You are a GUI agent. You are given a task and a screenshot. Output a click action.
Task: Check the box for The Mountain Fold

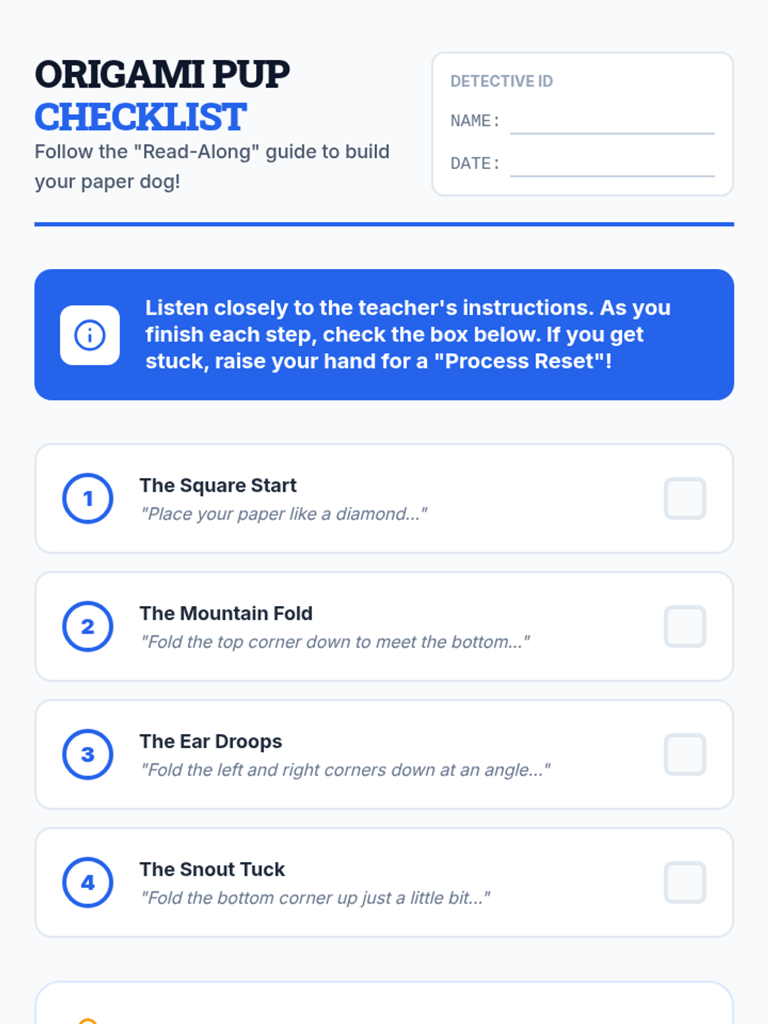[x=685, y=627]
